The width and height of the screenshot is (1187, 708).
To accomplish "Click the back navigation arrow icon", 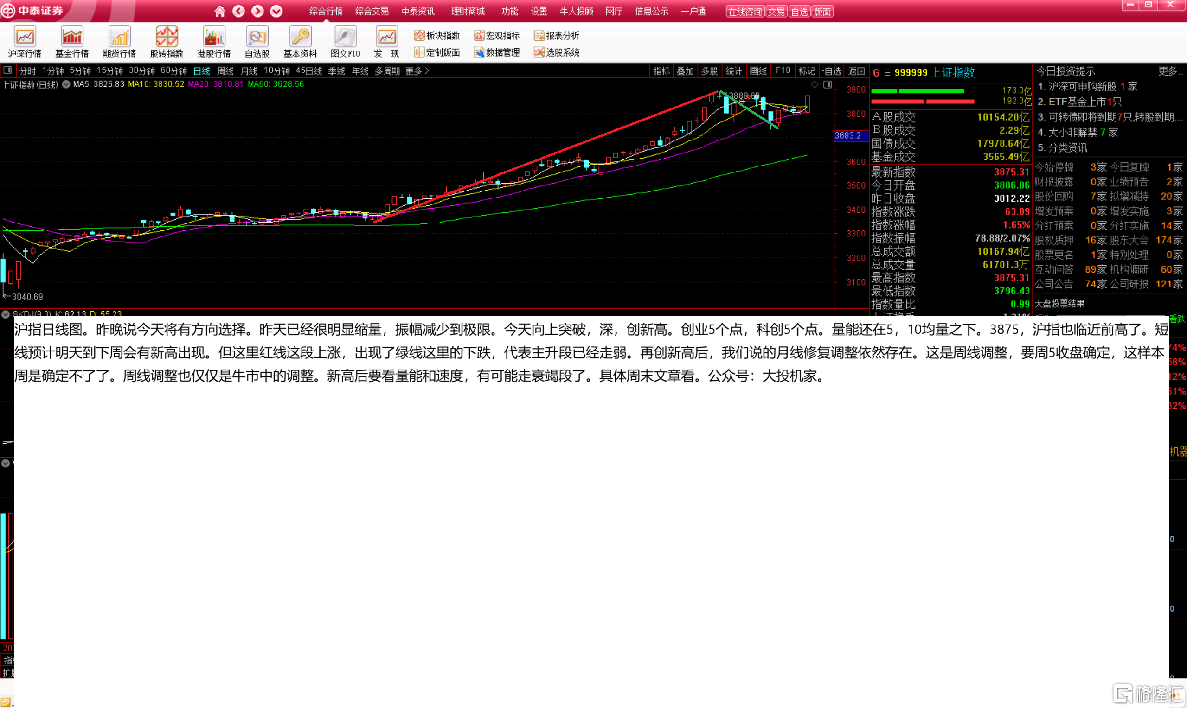I will [238, 11].
